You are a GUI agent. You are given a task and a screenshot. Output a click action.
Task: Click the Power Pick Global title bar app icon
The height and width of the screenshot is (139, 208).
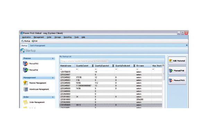coord(21,33)
